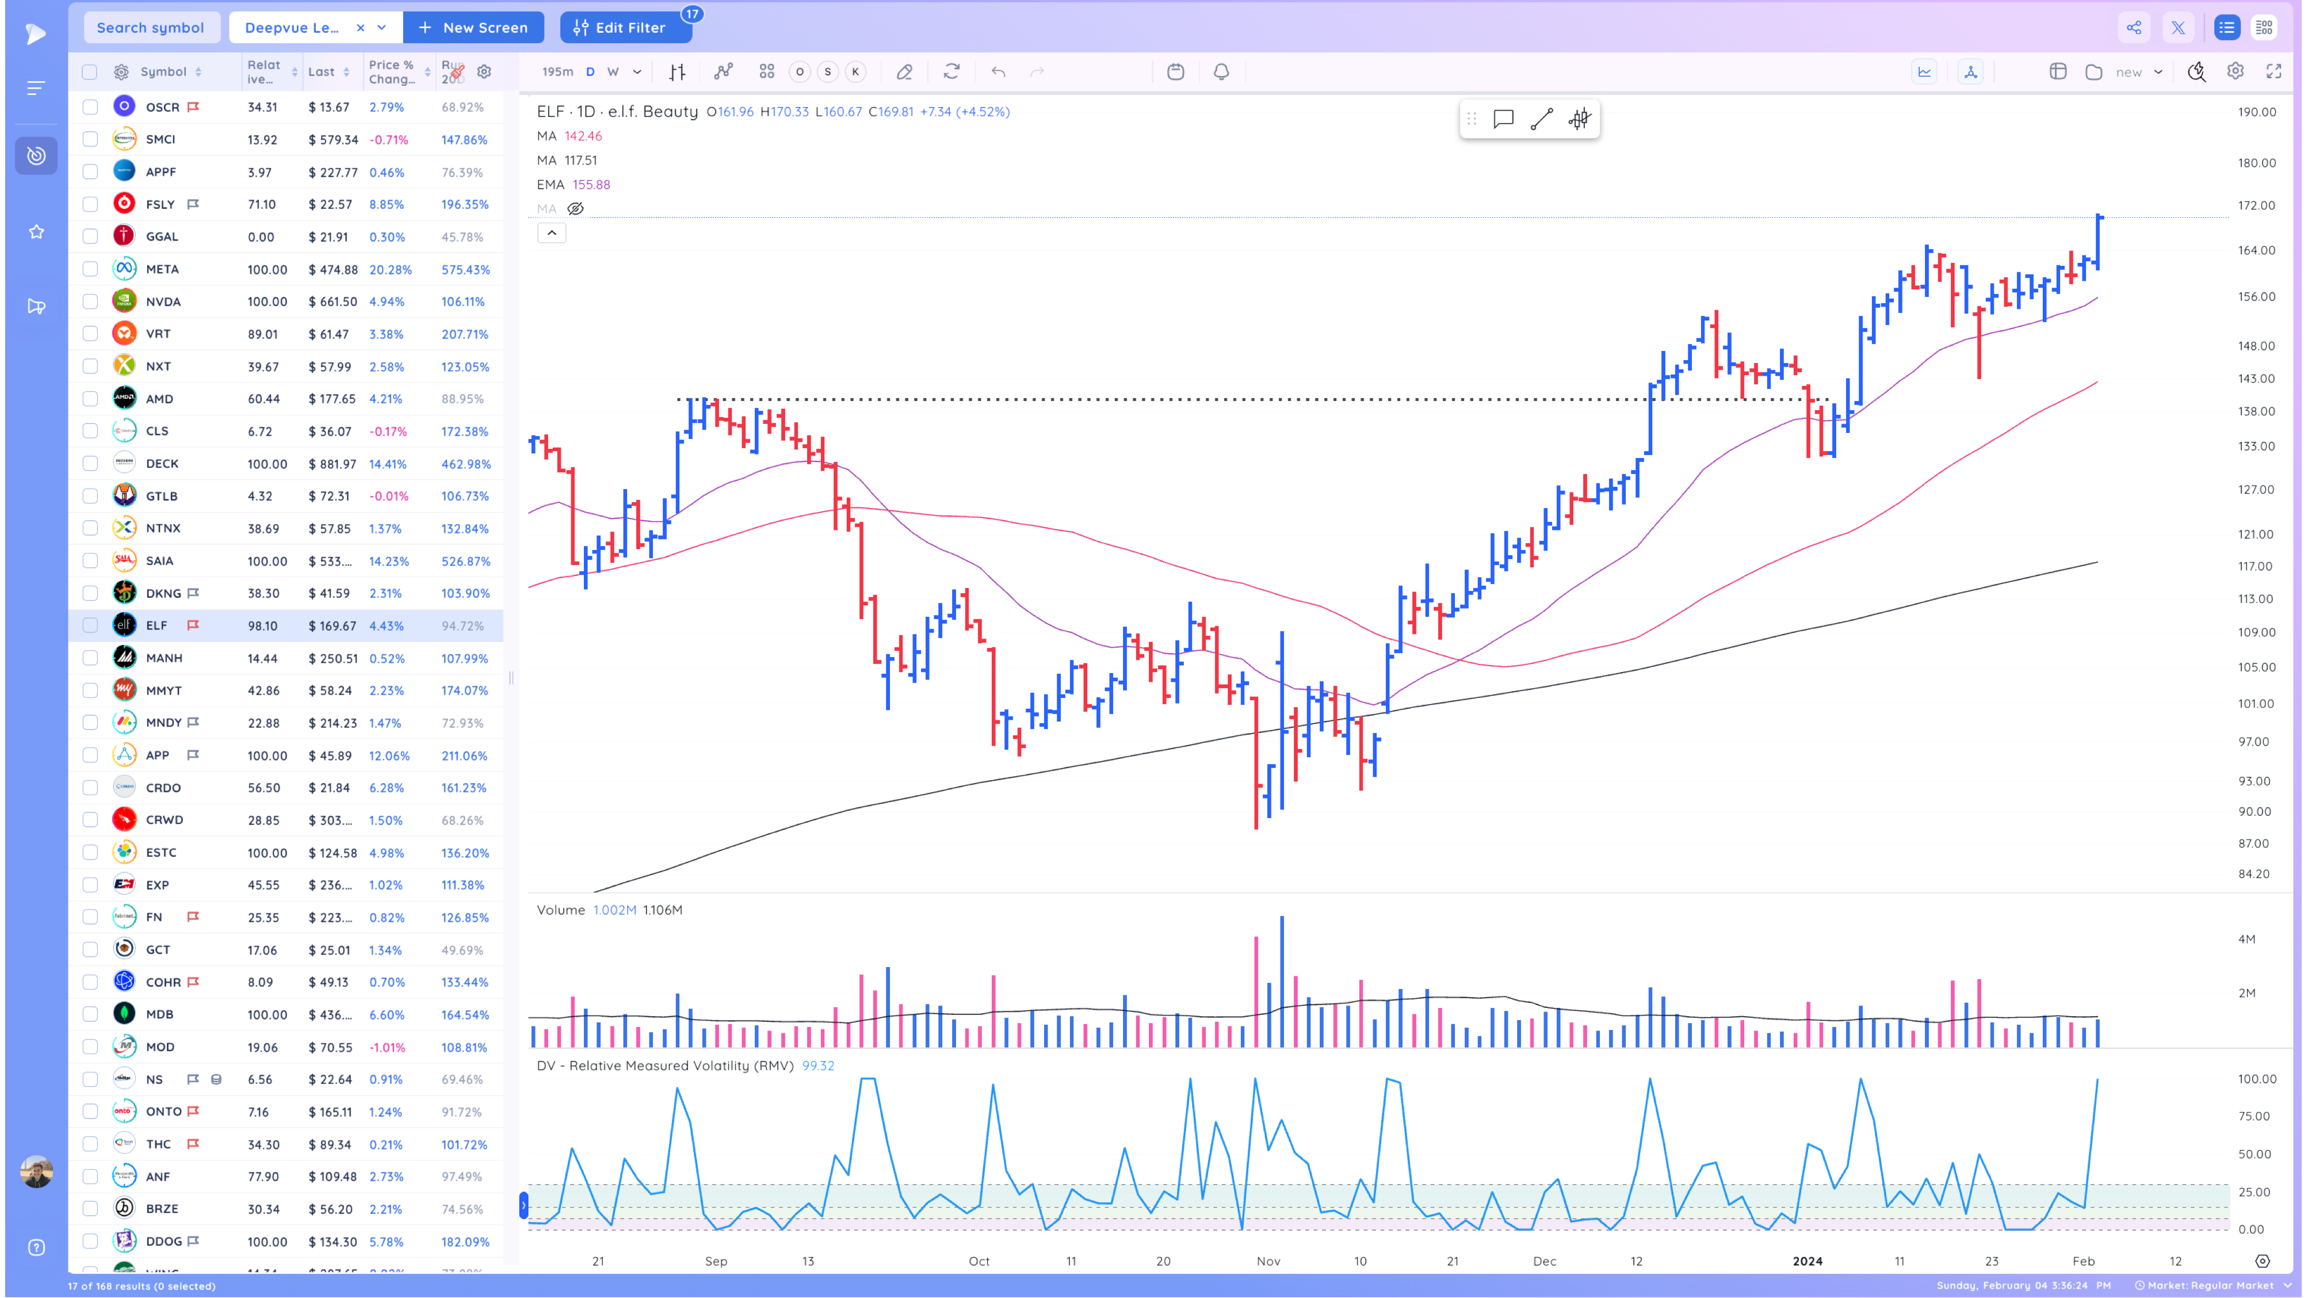Click the panel divider resize handle
Image resolution: width=2308 pixels, height=1298 pixels.
click(511, 678)
